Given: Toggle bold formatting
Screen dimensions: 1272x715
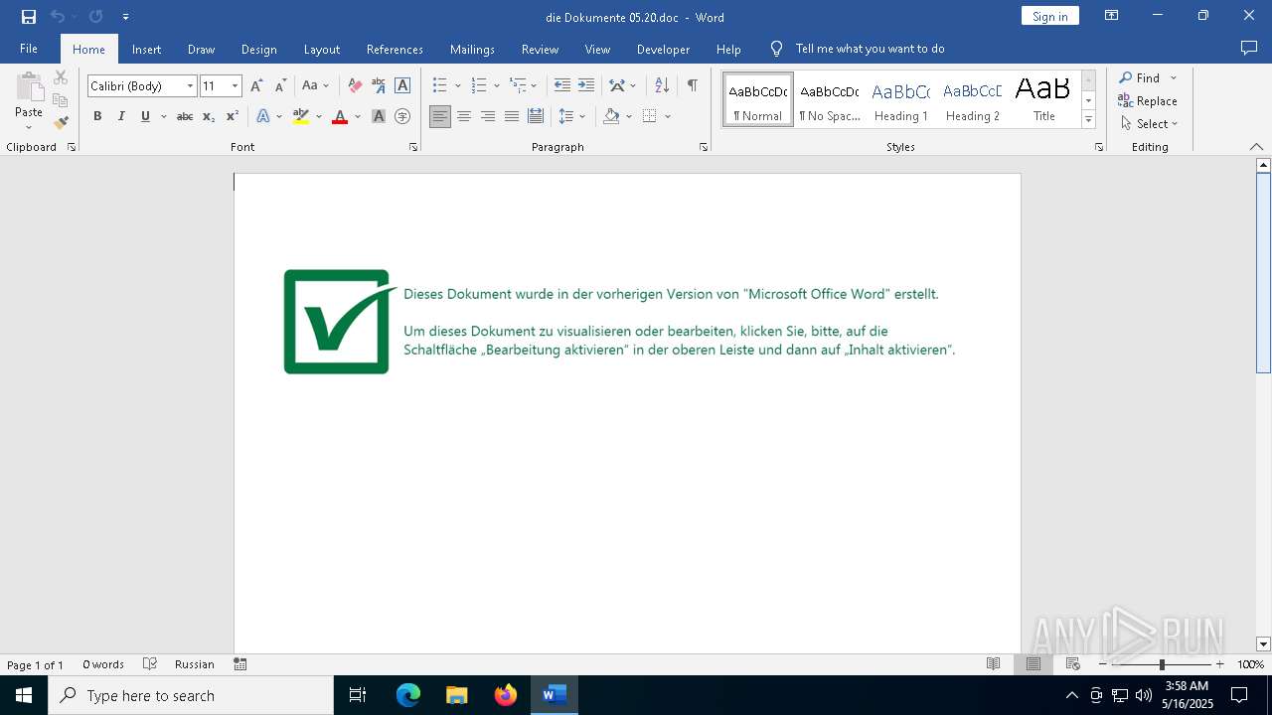Looking at the screenshot, I should pyautogui.click(x=97, y=116).
